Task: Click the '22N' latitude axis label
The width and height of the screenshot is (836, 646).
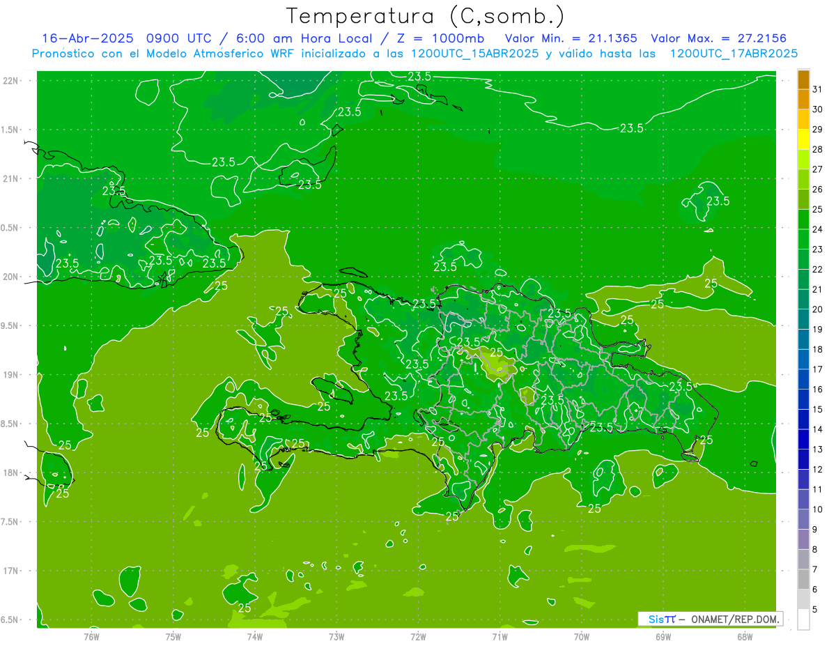Action: pos(10,81)
